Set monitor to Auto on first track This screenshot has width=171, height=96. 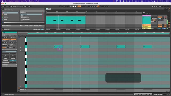click(154, 20)
